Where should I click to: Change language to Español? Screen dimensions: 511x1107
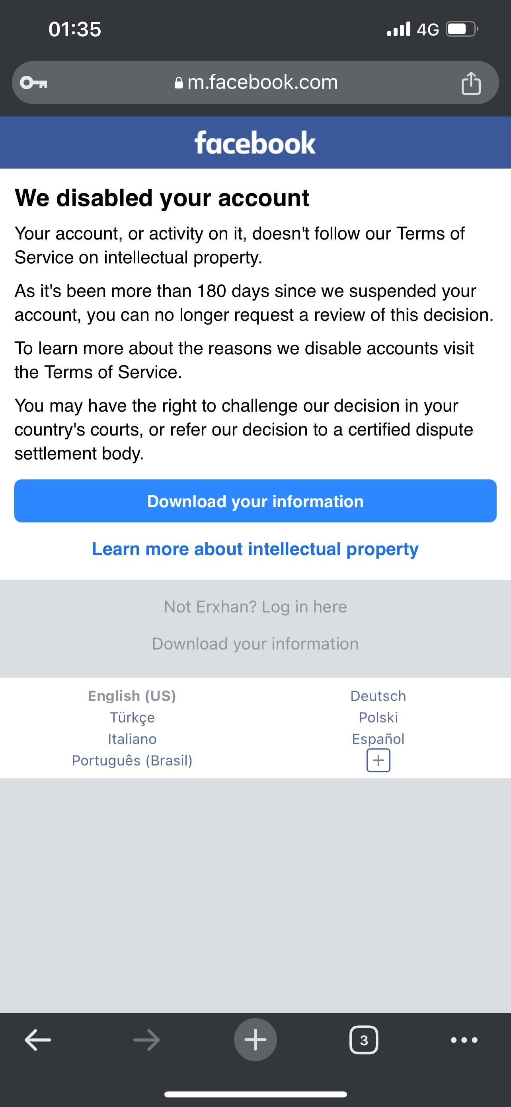378,739
